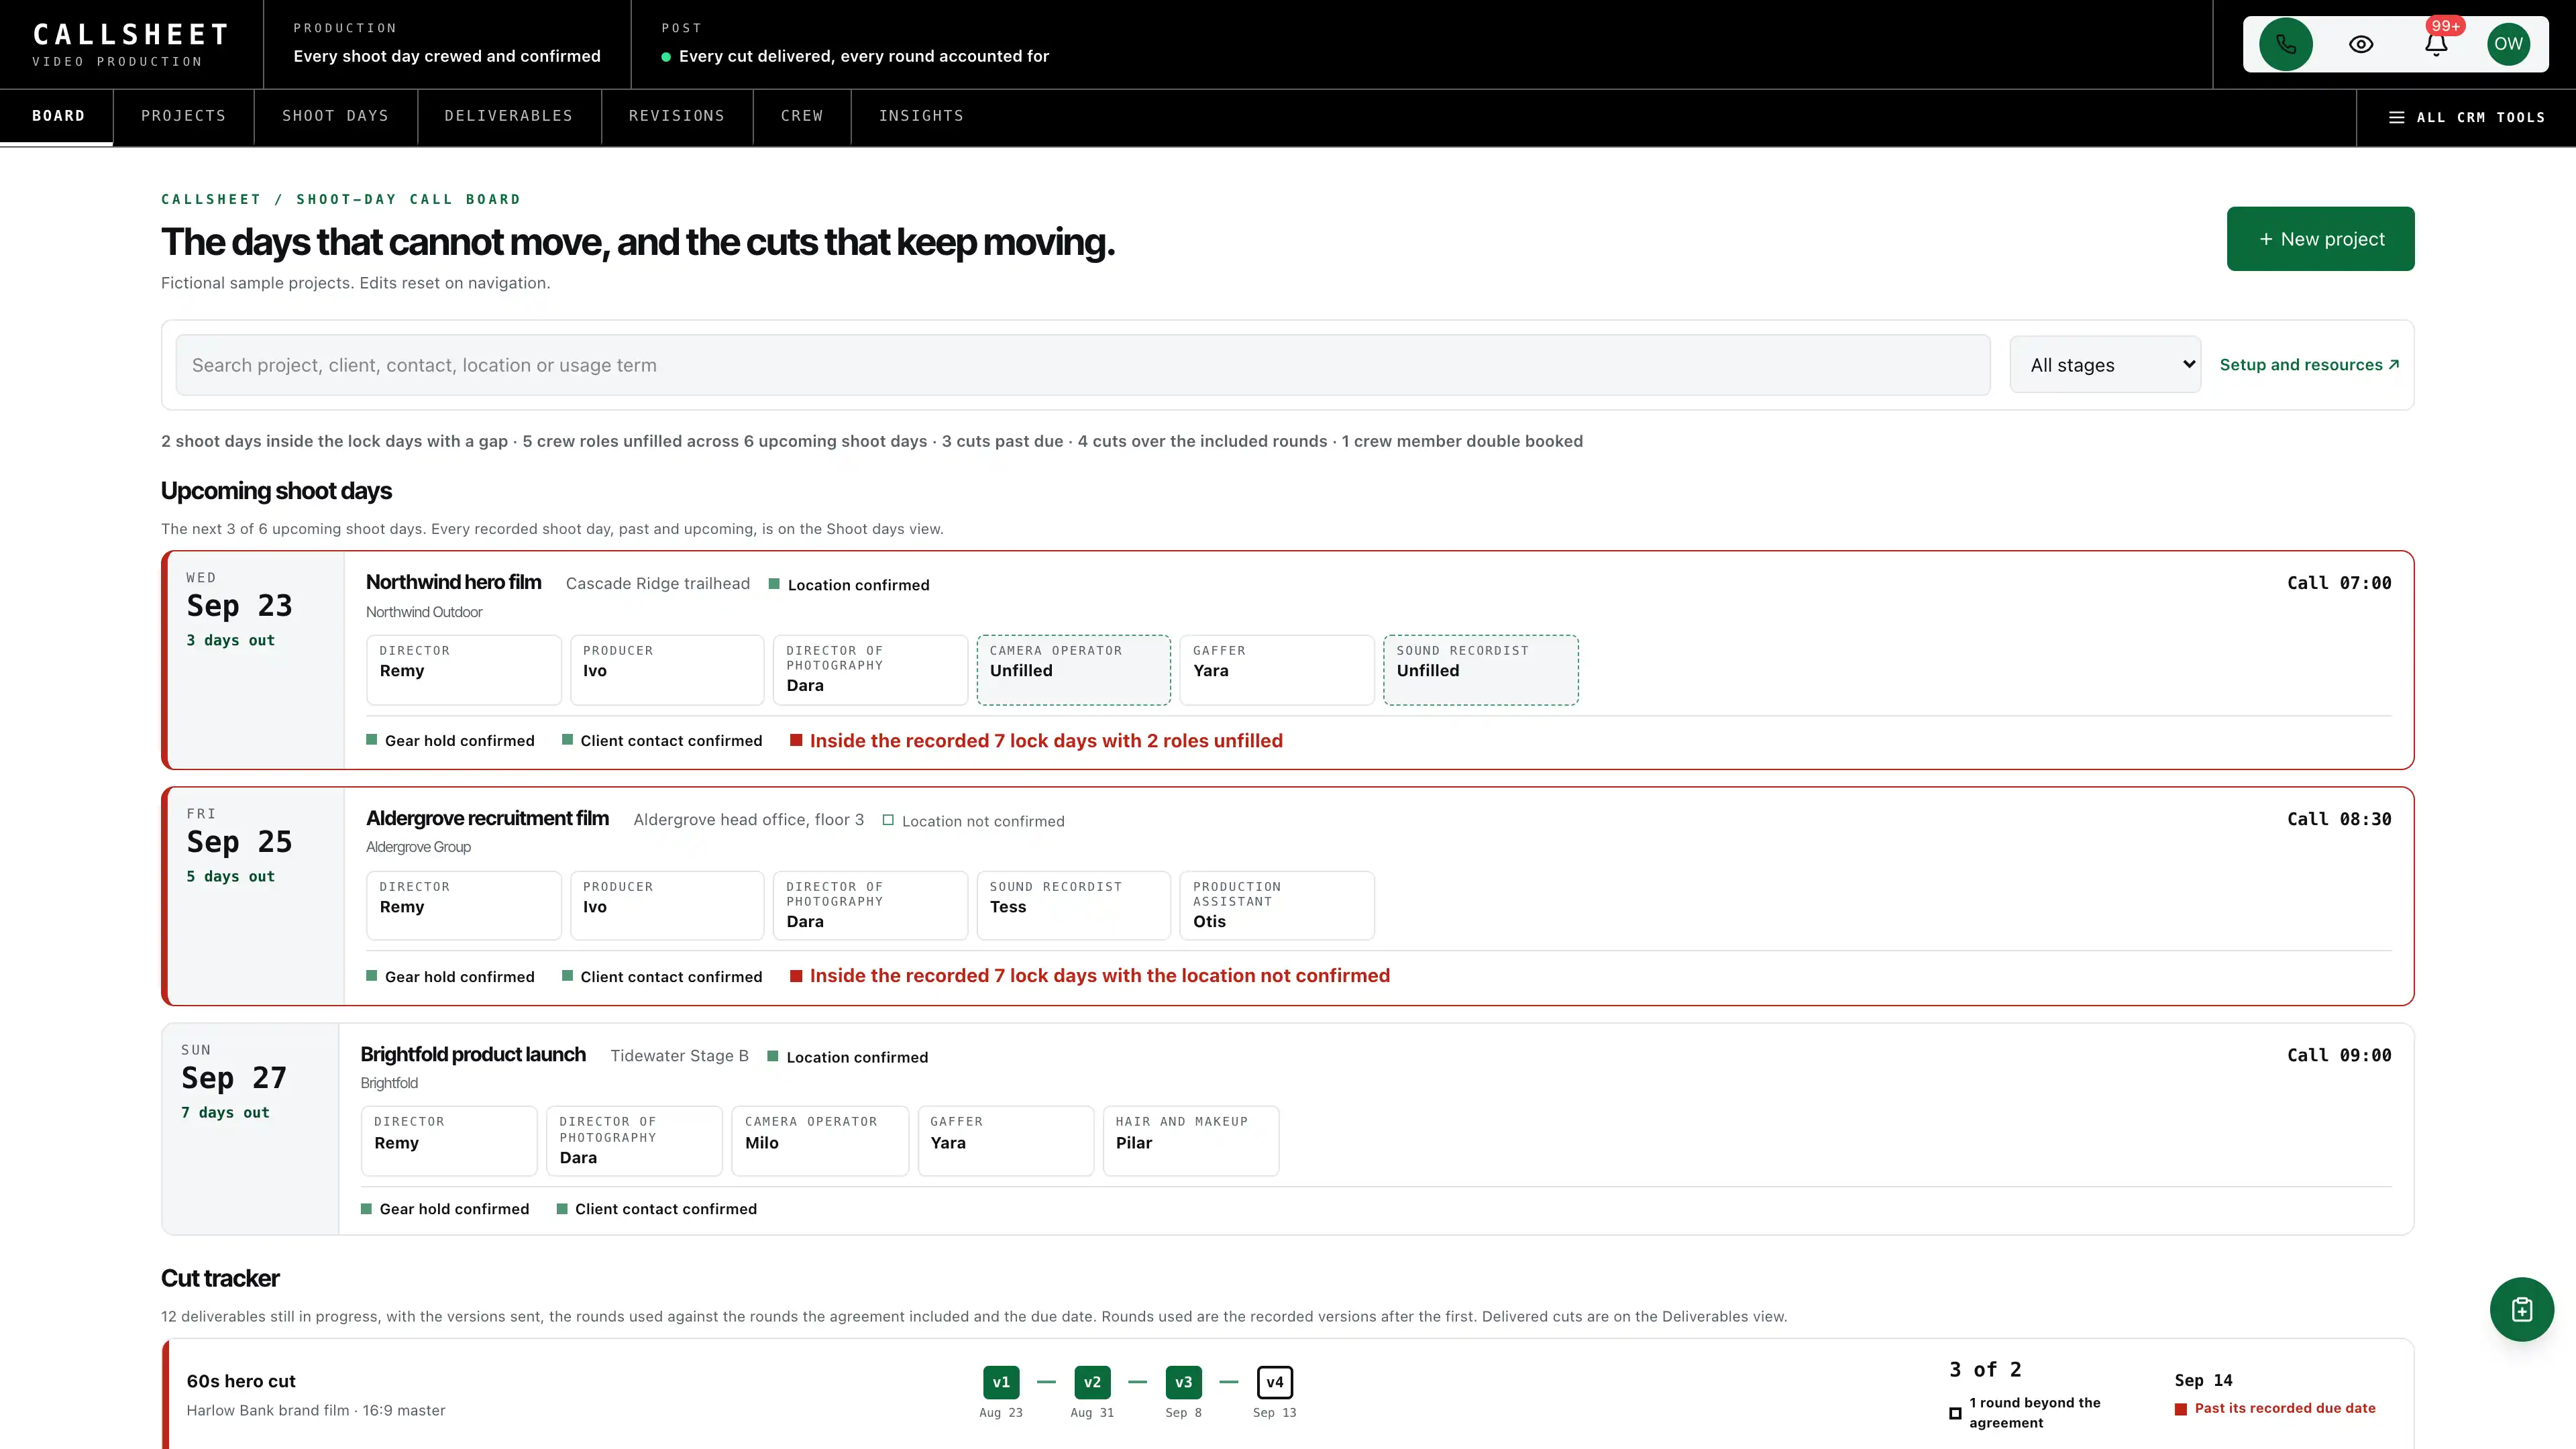Click Production Assistant Otis crew card
Viewport: 2576px width, 1449px height.
1276,906
